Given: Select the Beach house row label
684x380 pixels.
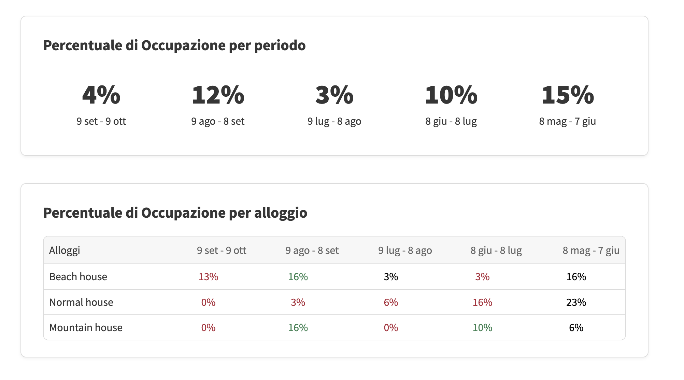Looking at the screenshot, I should 78,276.
